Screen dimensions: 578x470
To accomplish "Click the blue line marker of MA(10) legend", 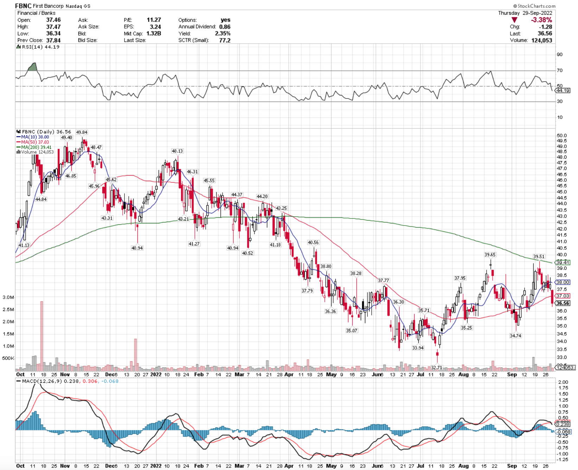I will [18, 137].
